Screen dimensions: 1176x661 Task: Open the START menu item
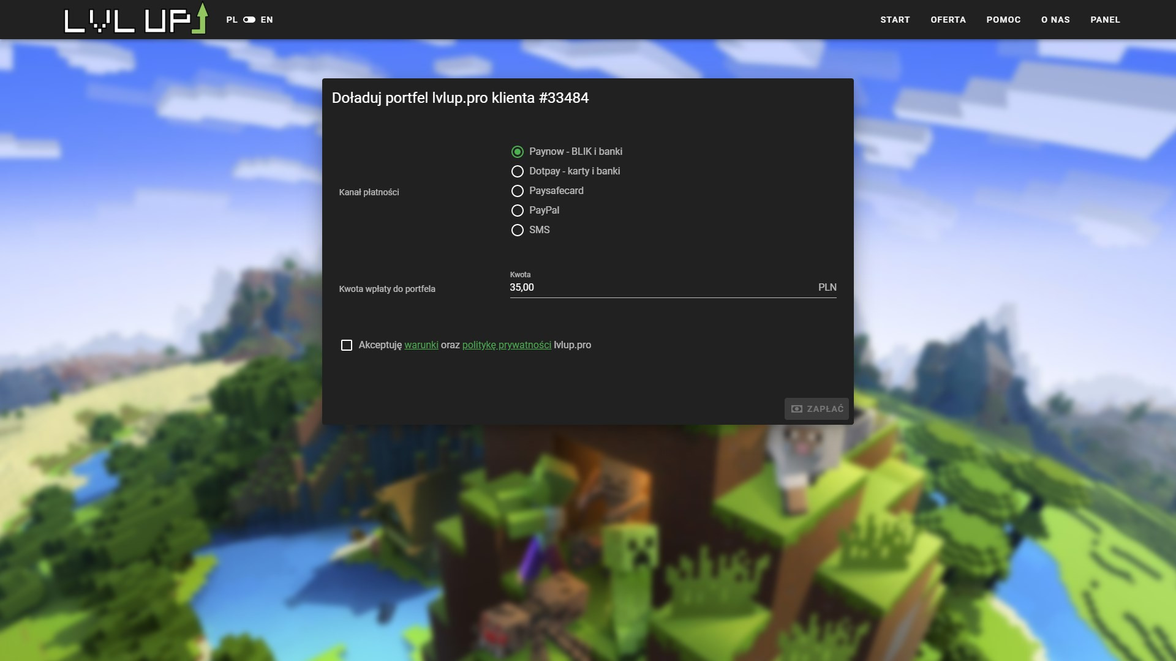point(895,20)
